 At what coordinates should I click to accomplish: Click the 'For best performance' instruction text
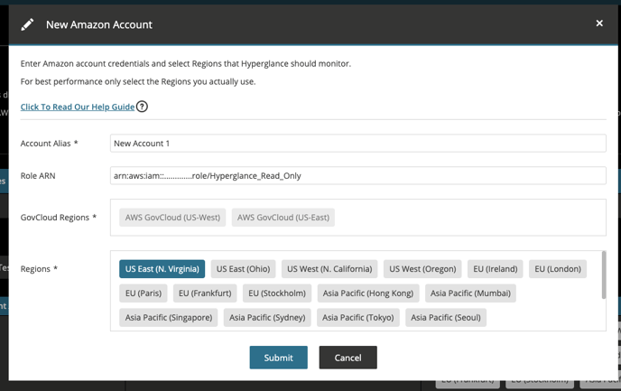[138, 81]
